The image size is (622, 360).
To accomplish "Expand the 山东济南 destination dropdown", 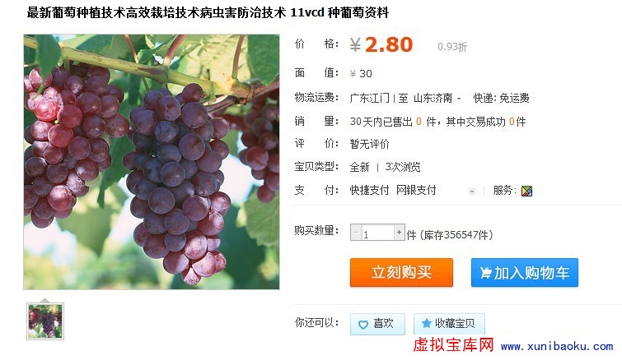I will [459, 98].
